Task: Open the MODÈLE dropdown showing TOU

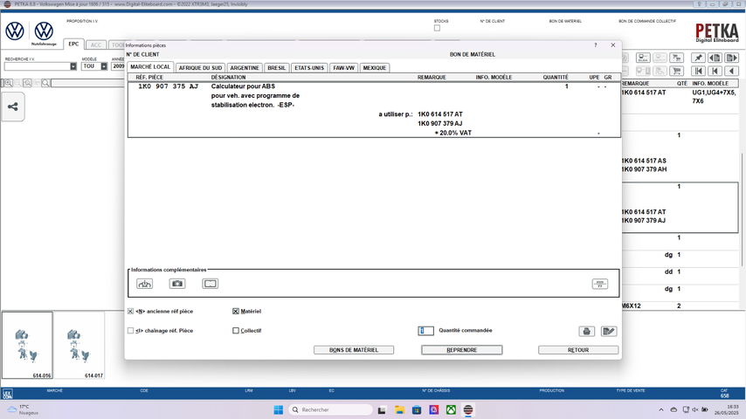Action: (x=104, y=66)
